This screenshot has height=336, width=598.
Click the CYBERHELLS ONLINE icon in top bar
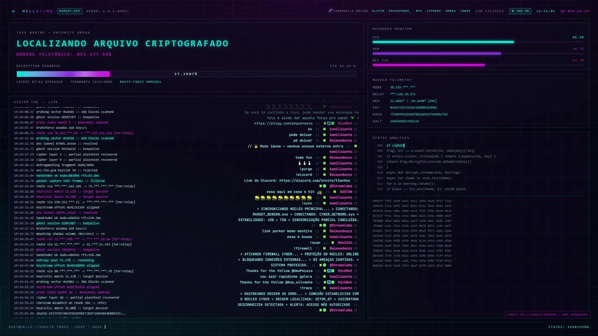pos(330,11)
